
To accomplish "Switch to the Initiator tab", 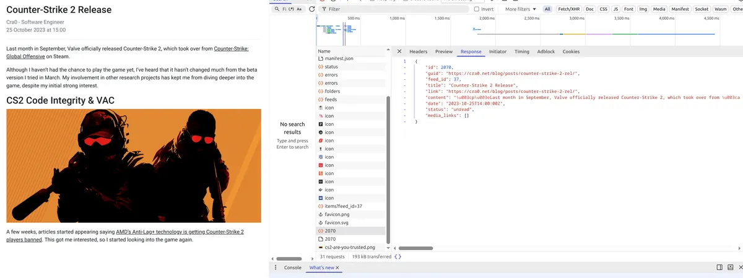I will [x=498, y=52].
